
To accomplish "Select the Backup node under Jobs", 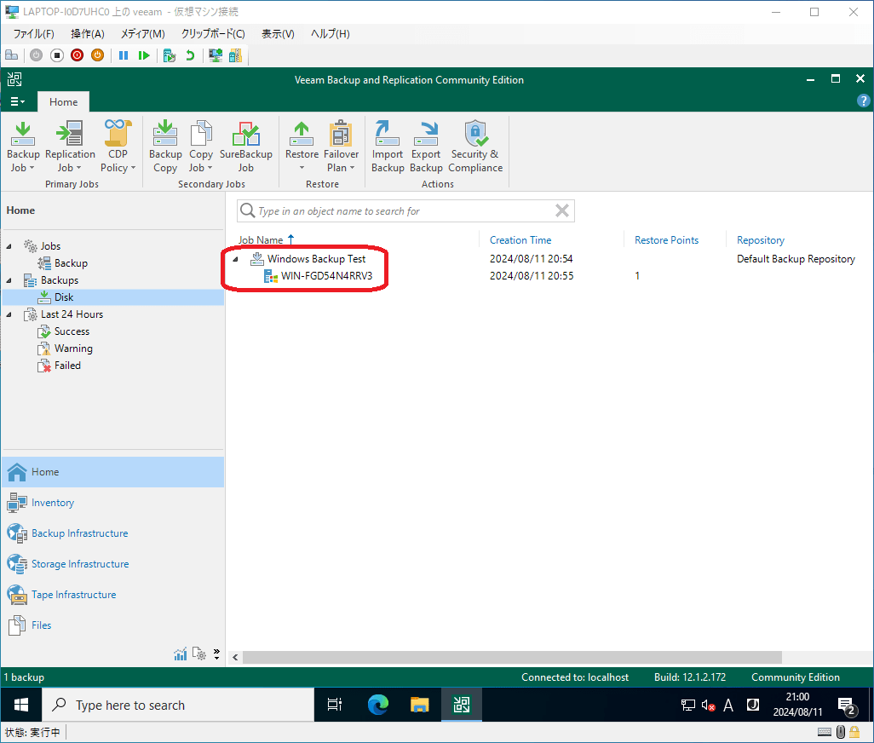I will 70,263.
